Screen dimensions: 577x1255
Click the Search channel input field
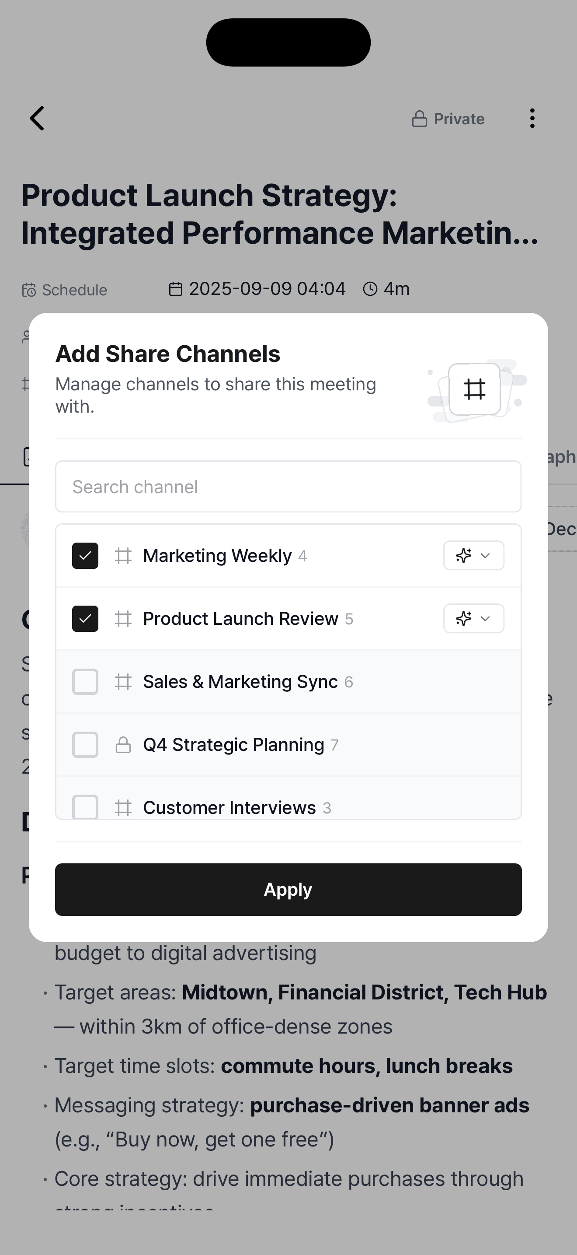click(288, 487)
